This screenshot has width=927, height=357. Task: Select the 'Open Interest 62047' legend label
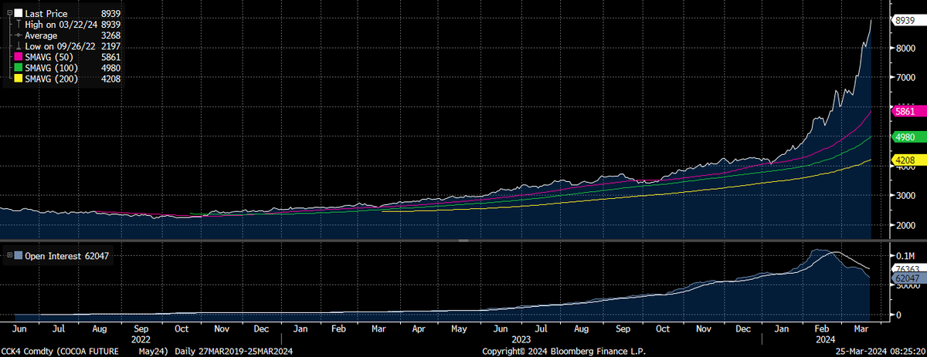tap(67, 256)
